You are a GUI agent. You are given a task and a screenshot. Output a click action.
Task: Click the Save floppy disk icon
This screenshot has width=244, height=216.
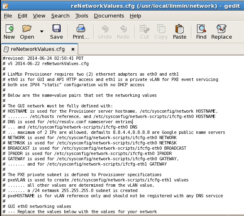pos(57,28)
